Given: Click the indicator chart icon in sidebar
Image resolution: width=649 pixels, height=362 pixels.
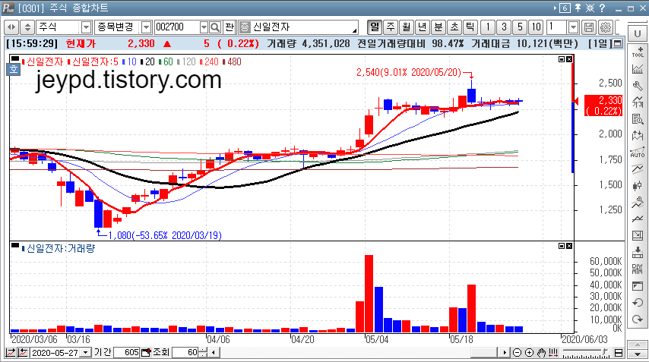Looking at the screenshot, I should (638, 69).
